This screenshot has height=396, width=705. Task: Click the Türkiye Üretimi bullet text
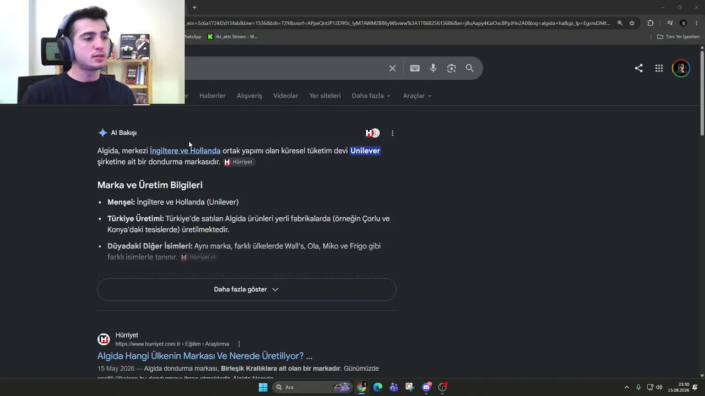point(248,224)
